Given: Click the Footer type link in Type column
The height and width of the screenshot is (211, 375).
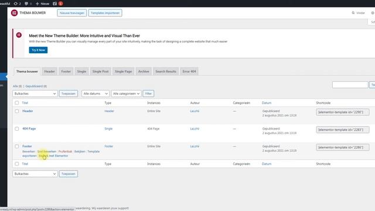Looking at the screenshot, I should click(109, 146).
